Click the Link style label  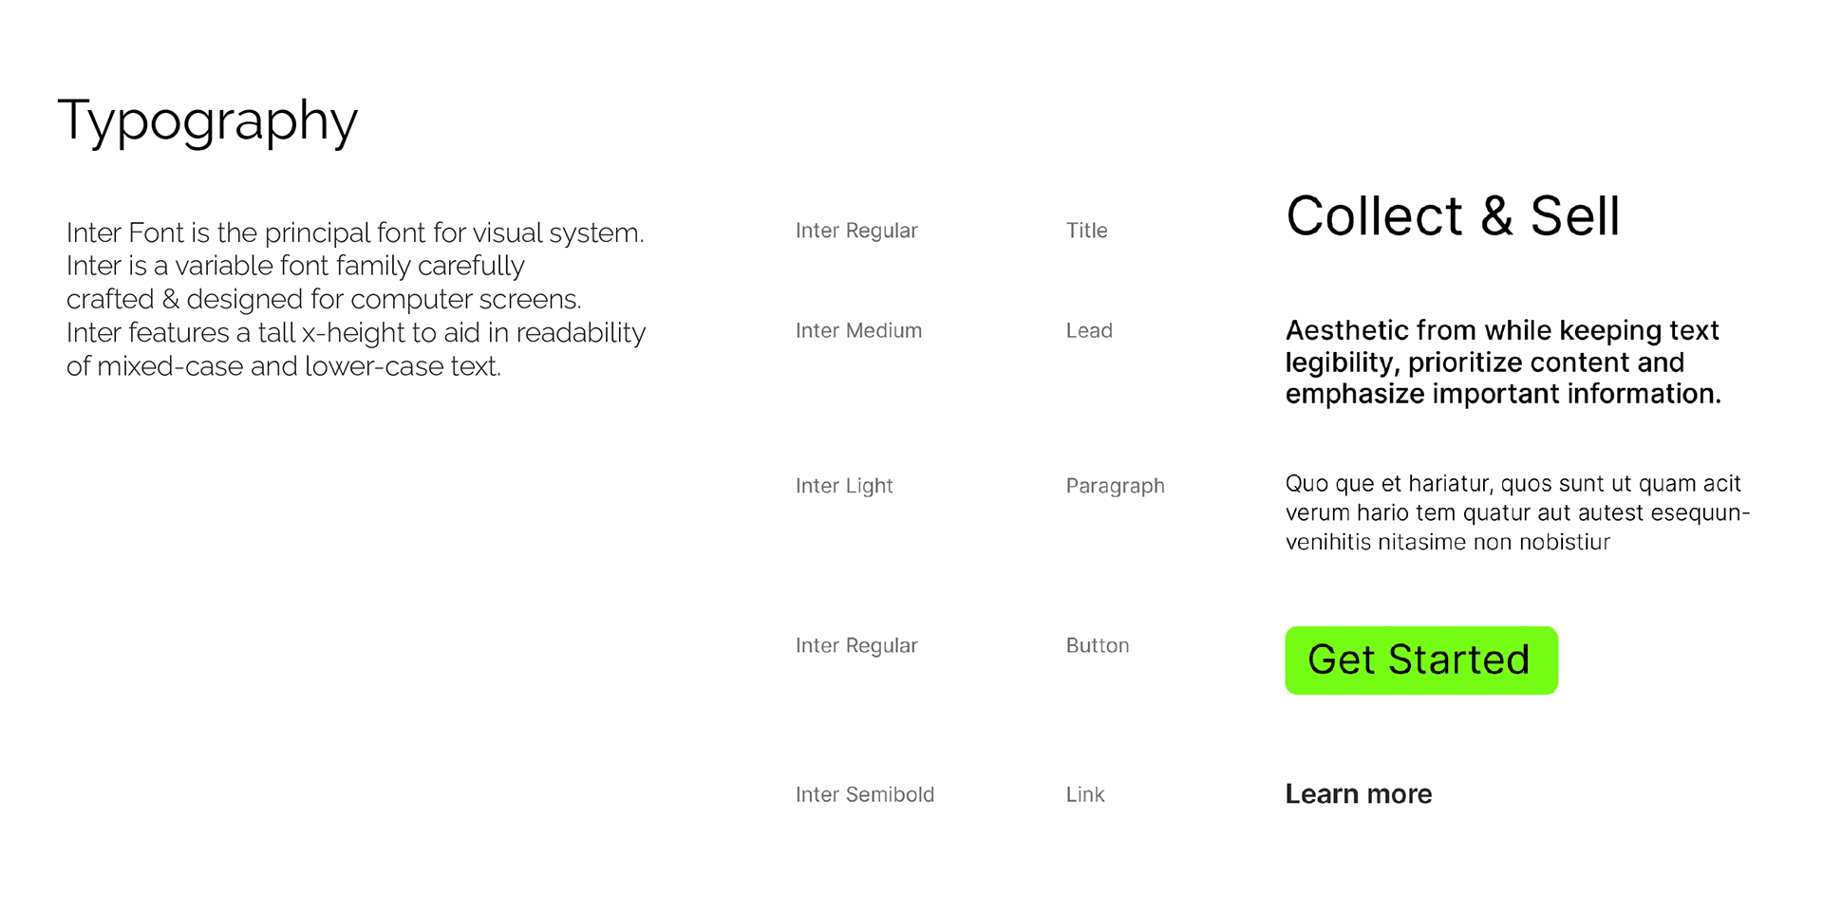1085,794
